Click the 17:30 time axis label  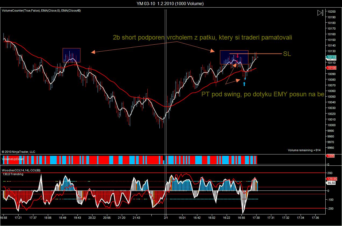coord(256,217)
